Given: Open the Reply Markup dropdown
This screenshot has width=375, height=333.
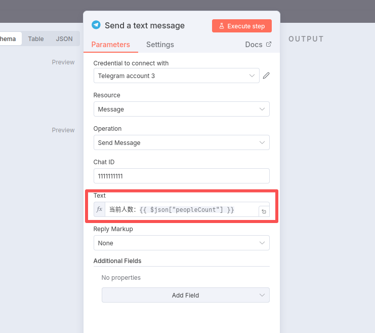Looking at the screenshot, I should click(x=181, y=243).
